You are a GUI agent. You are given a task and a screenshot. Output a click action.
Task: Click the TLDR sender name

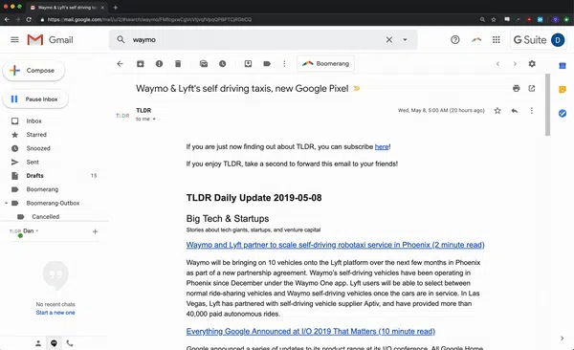point(143,110)
